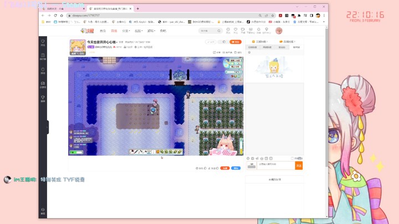Click the megaphone icon in chat toolbar

coord(257,159)
